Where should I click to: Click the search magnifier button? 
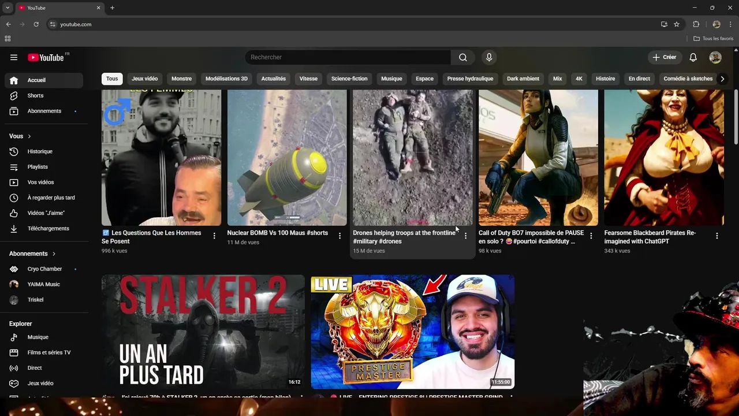point(463,57)
